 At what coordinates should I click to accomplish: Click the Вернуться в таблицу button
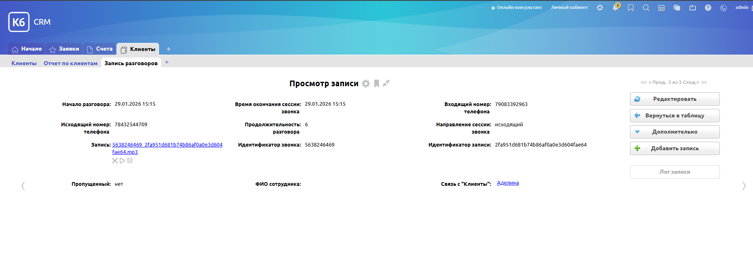point(675,116)
